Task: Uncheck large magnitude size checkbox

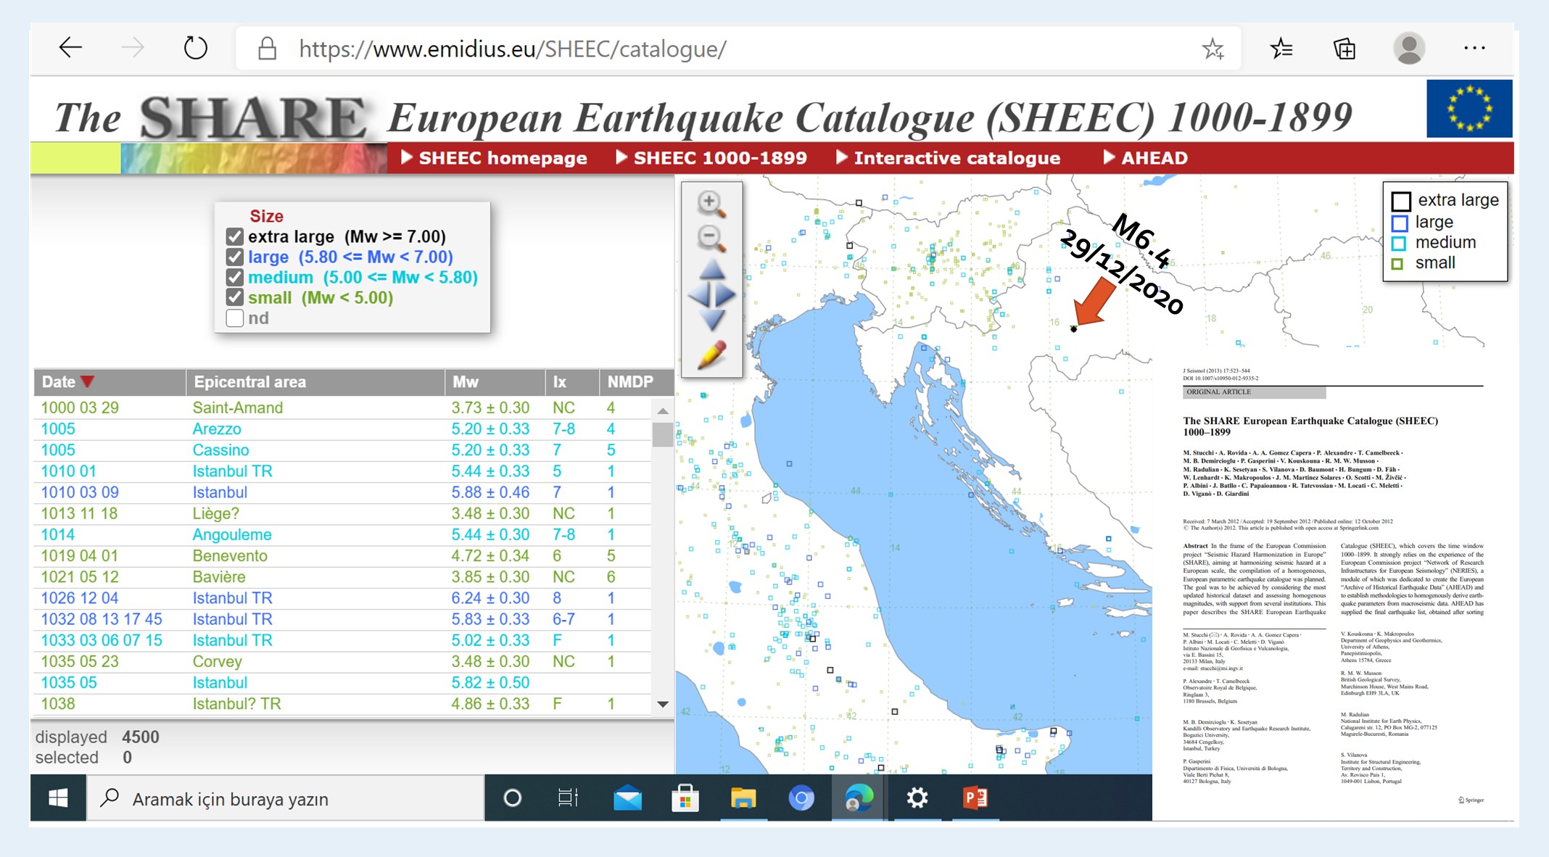Action: pos(234,257)
